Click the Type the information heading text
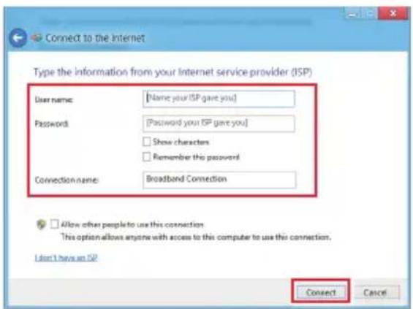Screen dimensions: 413x309 coord(173,72)
